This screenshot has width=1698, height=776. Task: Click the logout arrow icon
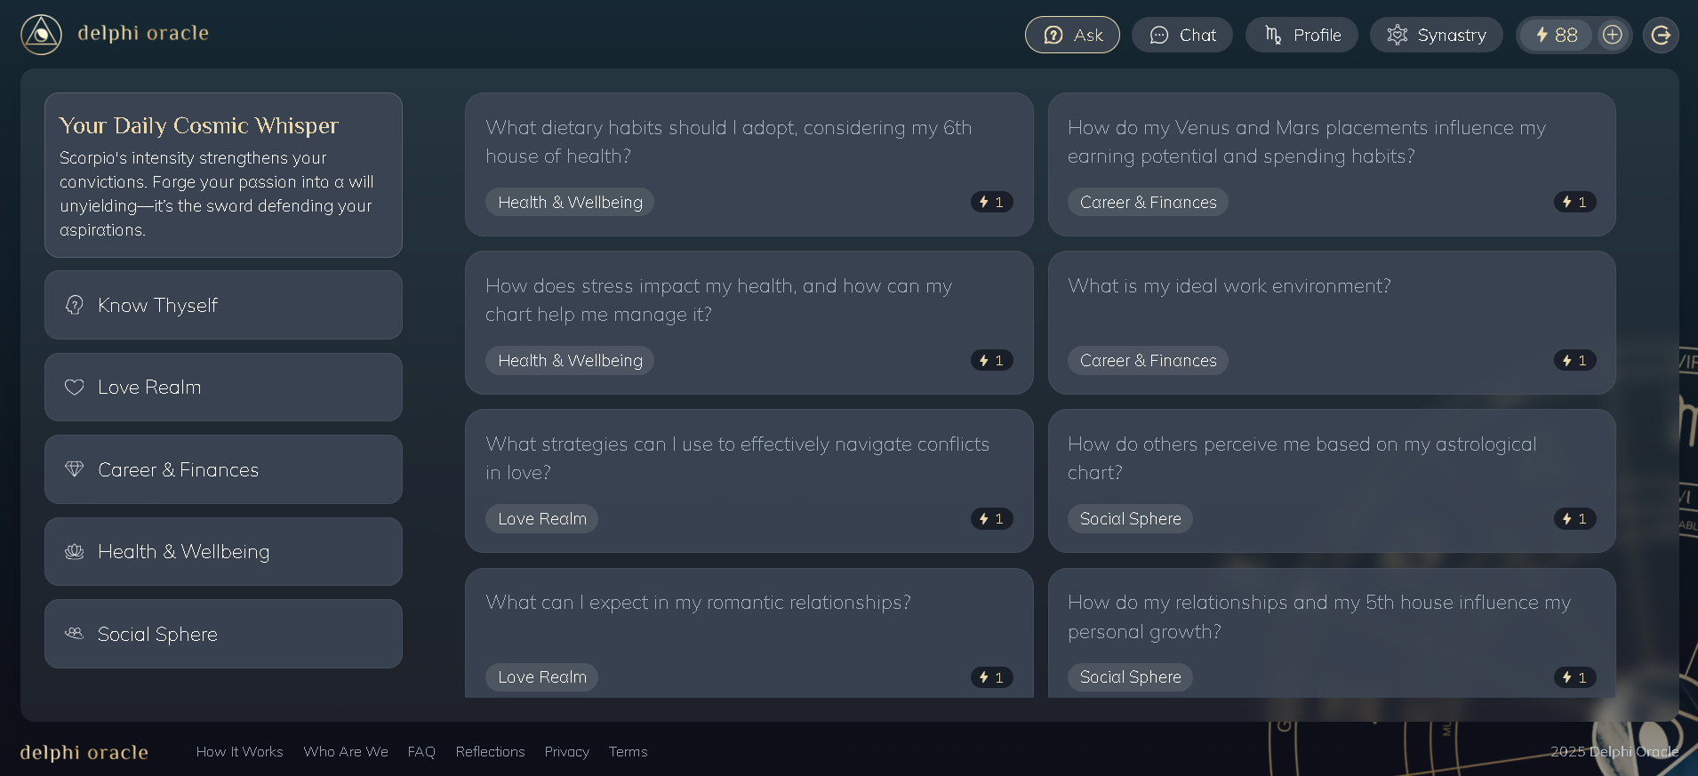tap(1661, 35)
